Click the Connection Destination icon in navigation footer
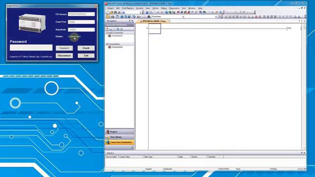 pyautogui.click(x=107, y=142)
